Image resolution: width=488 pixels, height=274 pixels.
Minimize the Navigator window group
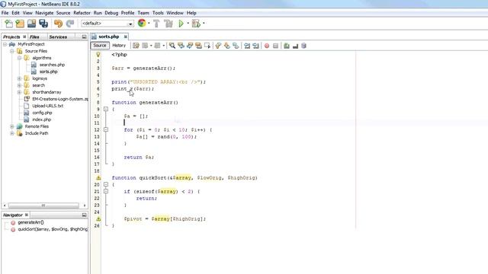(x=84, y=215)
